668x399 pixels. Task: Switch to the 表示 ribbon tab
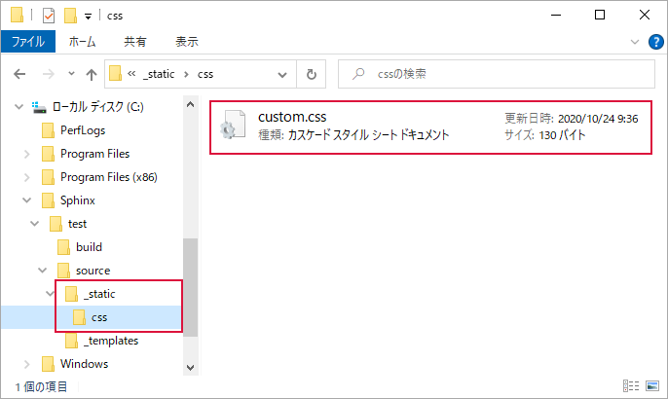click(x=187, y=42)
